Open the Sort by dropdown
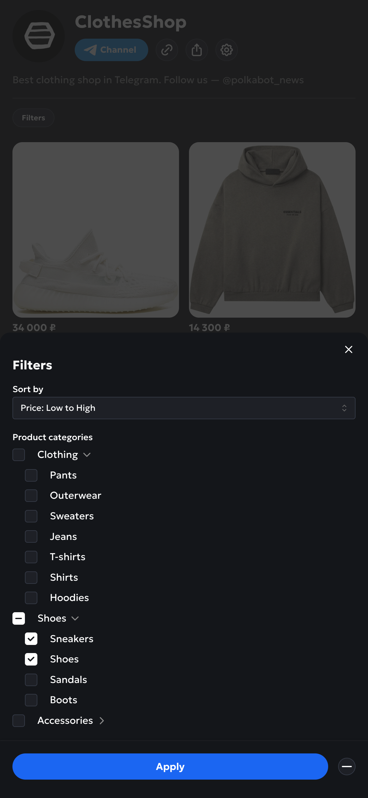368x798 pixels. 184,408
